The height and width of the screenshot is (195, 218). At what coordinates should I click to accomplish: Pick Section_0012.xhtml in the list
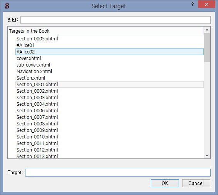tap(110, 150)
